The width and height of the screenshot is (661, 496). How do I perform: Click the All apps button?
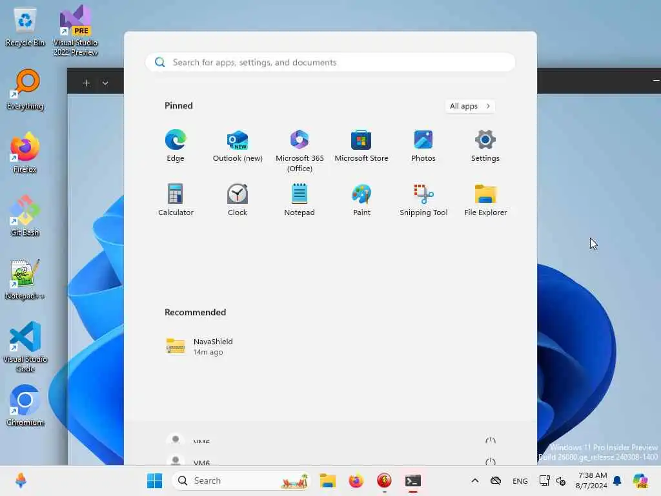[x=470, y=107]
